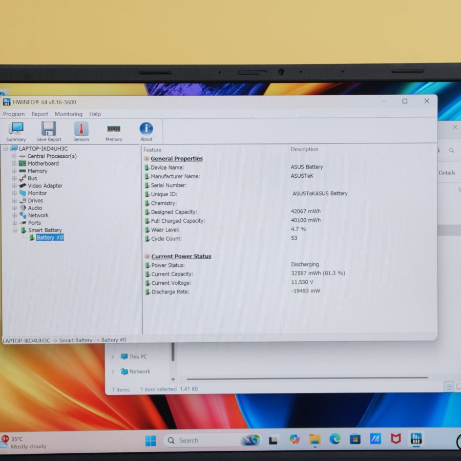Expand the Memory tree node
Viewport: 461px width, 461px height.
pyautogui.click(x=14, y=171)
